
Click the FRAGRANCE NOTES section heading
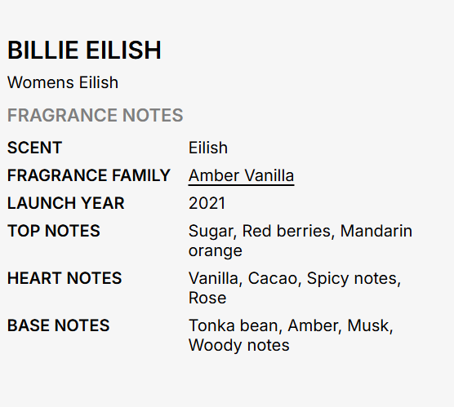pyautogui.click(x=96, y=115)
